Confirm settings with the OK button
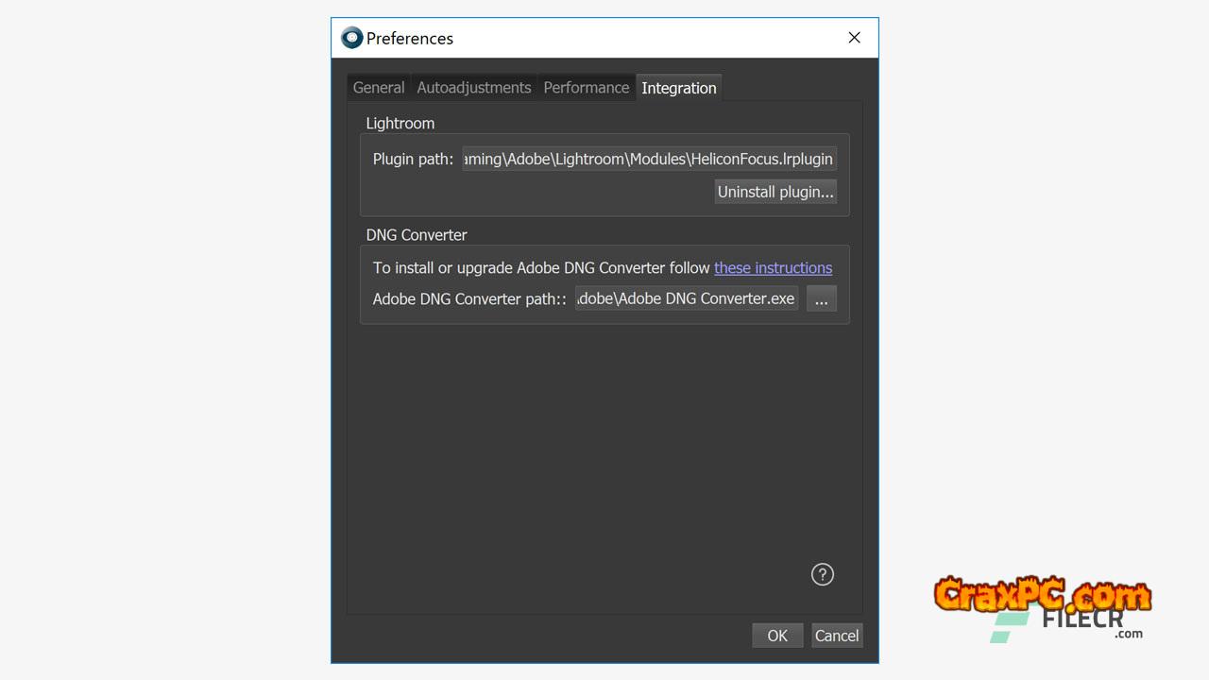1209x680 pixels. (x=776, y=636)
